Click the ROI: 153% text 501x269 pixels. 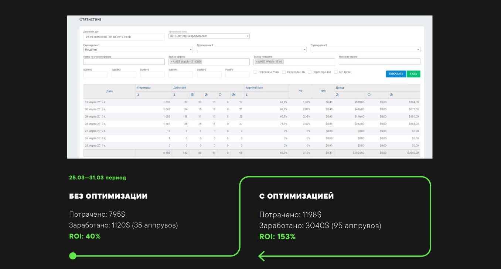pyautogui.click(x=277, y=237)
